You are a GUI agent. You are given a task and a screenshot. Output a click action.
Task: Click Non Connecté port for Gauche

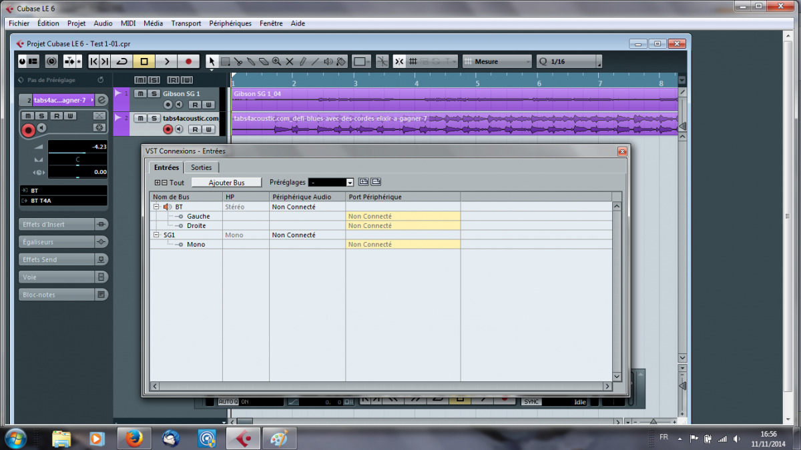tap(403, 216)
